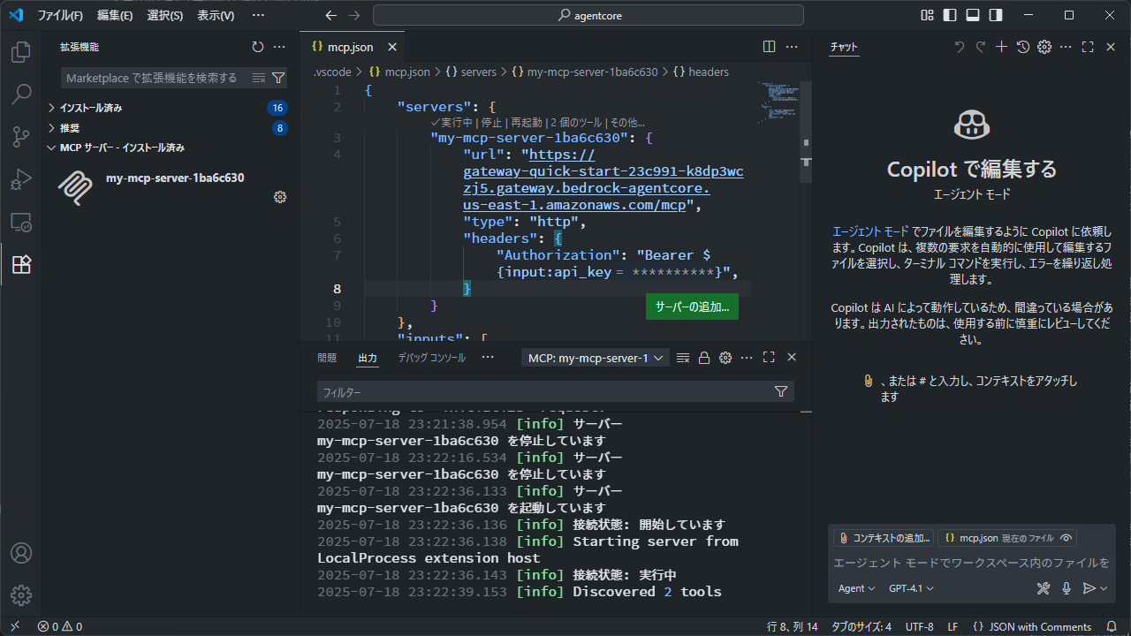Open the Manage gear in activity bar

pos(21,595)
